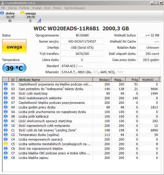Click the power-on count field 292 count
This screenshot has width=164, height=175.
[149, 54]
